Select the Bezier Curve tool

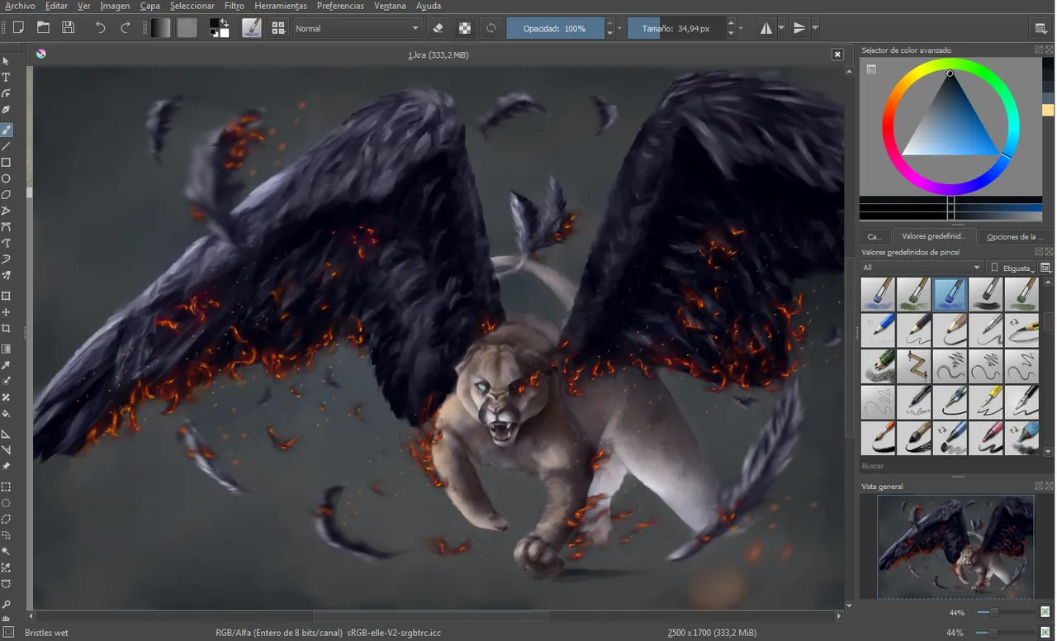[6, 227]
